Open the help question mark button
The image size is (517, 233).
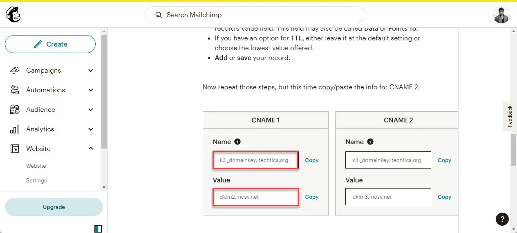pos(502,219)
